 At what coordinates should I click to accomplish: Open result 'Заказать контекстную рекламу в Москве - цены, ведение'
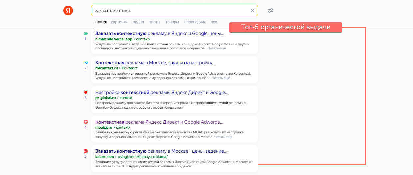(162, 151)
